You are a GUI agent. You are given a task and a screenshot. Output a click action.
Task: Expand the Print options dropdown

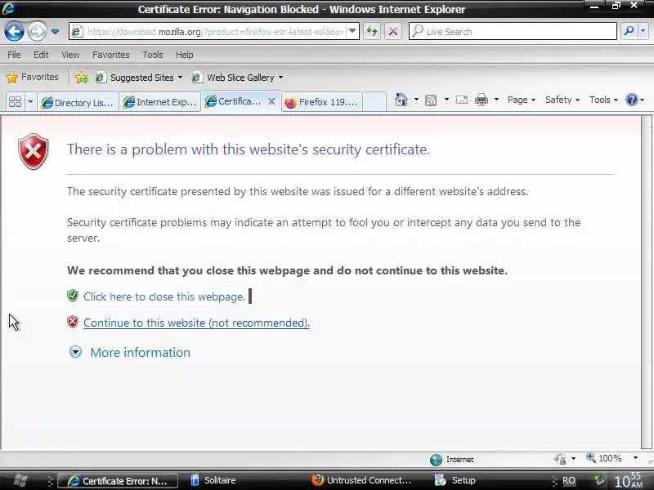(x=496, y=100)
